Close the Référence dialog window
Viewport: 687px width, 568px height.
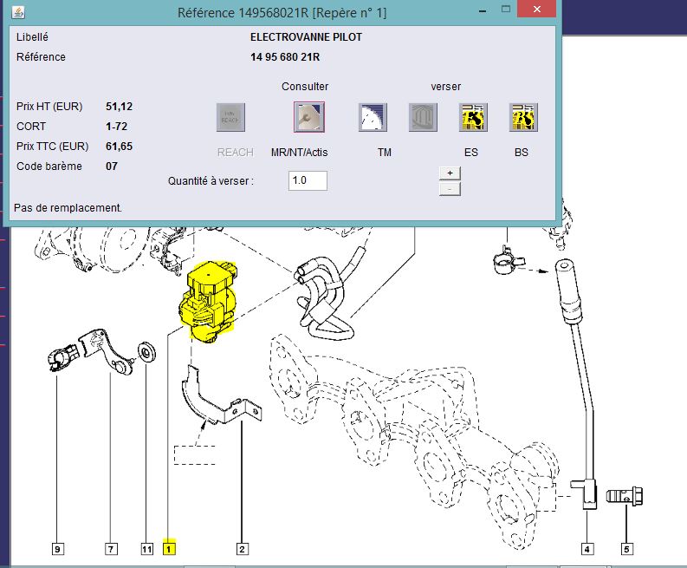click(x=537, y=9)
